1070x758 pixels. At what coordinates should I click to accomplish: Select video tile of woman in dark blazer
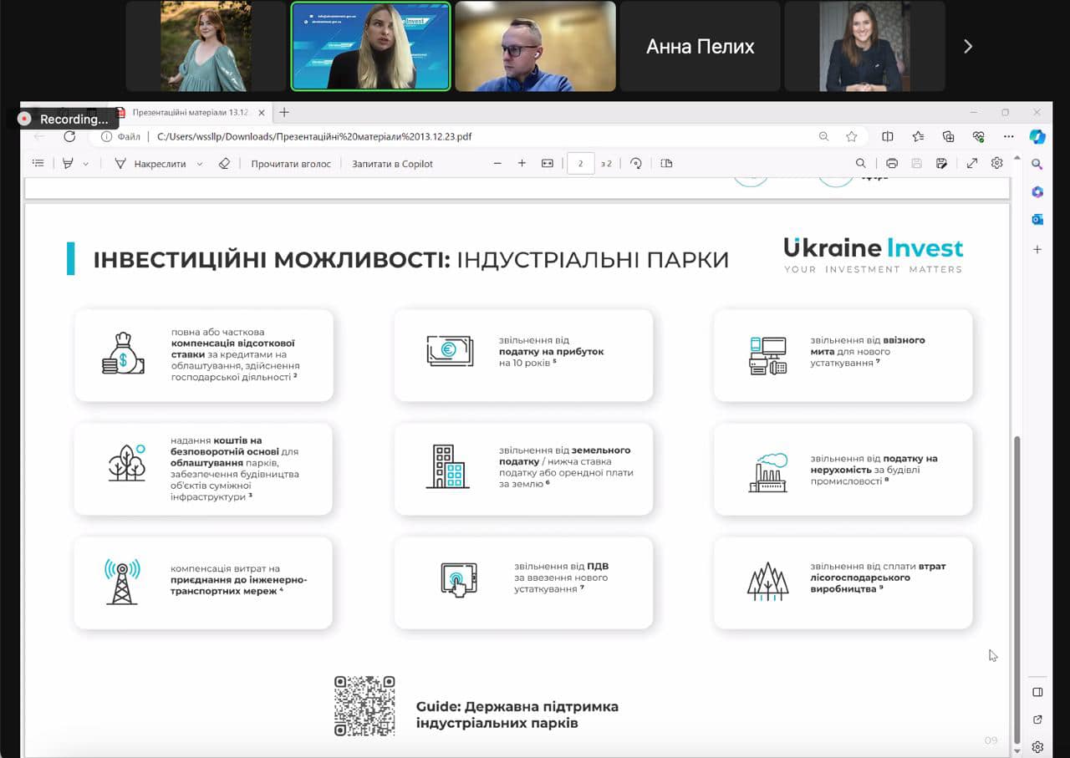(864, 46)
